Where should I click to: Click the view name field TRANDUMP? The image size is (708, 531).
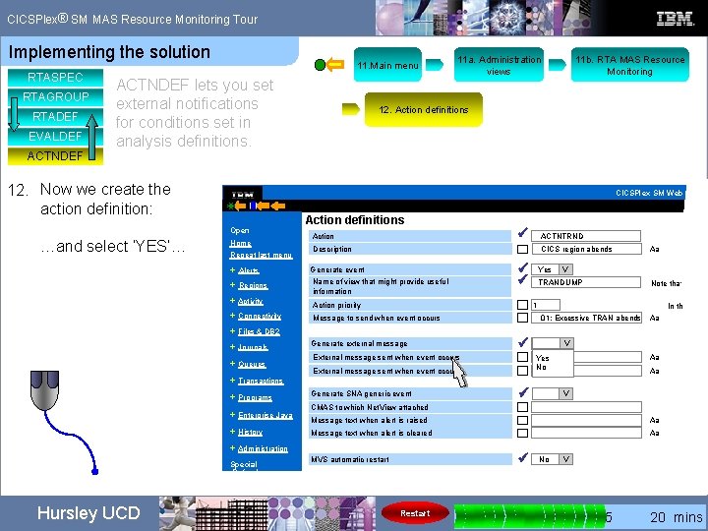[586, 282]
